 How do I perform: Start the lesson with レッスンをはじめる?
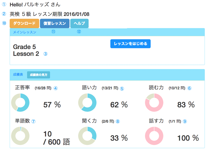[130, 44]
